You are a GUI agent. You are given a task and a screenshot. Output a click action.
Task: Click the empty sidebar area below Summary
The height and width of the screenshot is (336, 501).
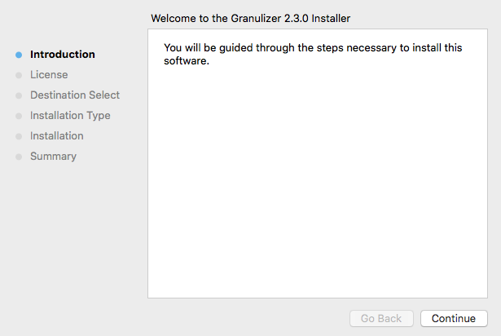[69, 237]
